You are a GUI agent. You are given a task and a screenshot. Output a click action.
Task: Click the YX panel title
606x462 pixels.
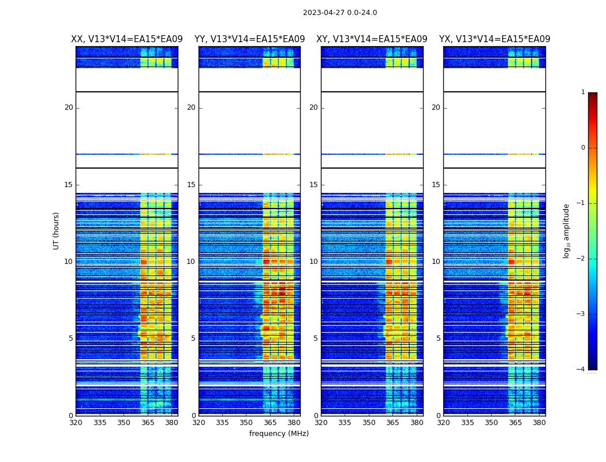point(494,39)
